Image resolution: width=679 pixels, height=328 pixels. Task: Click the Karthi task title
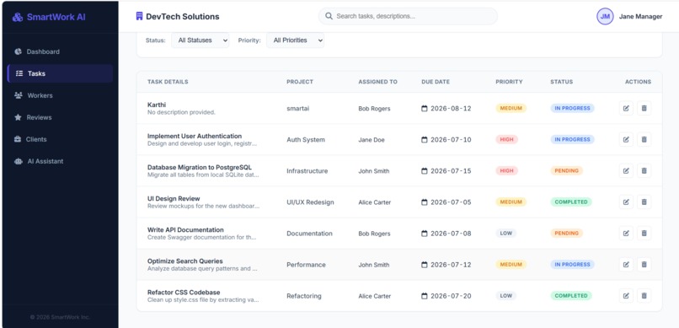(157, 105)
